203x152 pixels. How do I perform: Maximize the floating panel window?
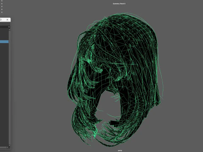[x=1, y=20]
